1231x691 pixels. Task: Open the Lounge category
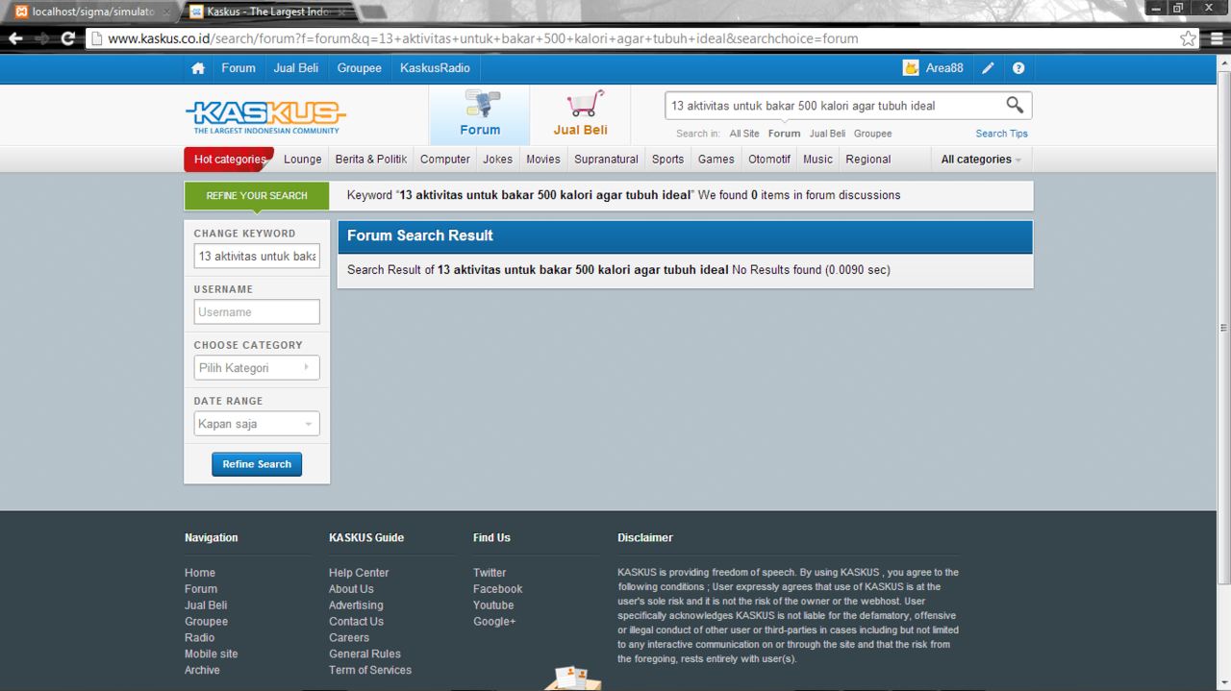point(303,160)
